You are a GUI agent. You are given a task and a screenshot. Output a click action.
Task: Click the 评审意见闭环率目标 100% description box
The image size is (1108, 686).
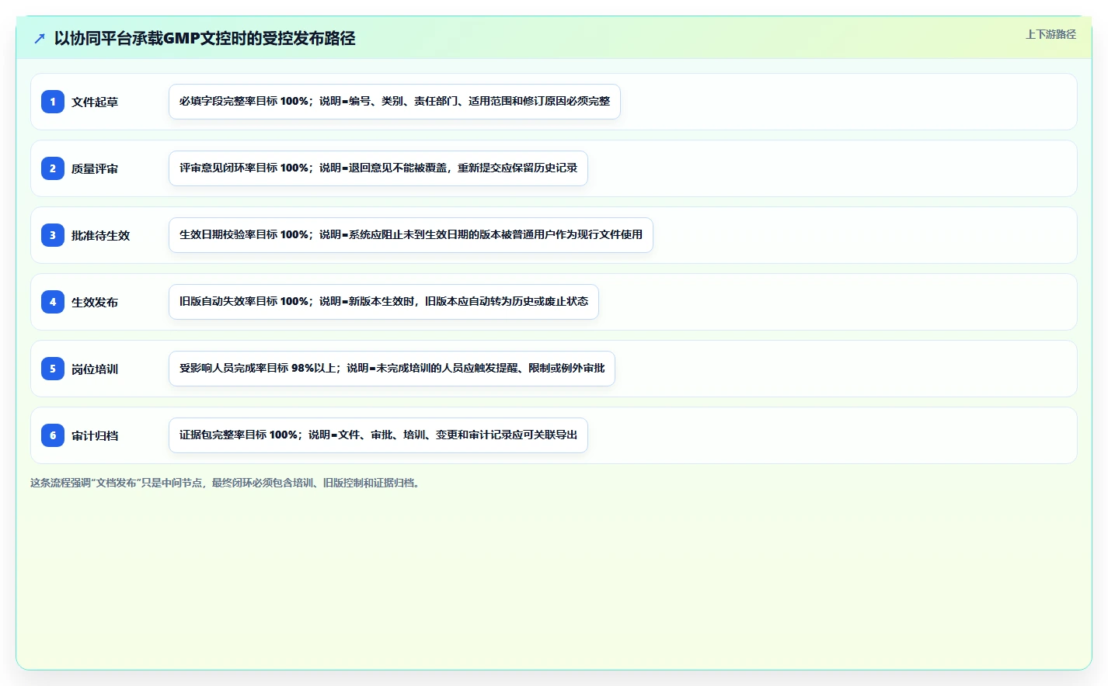point(378,168)
